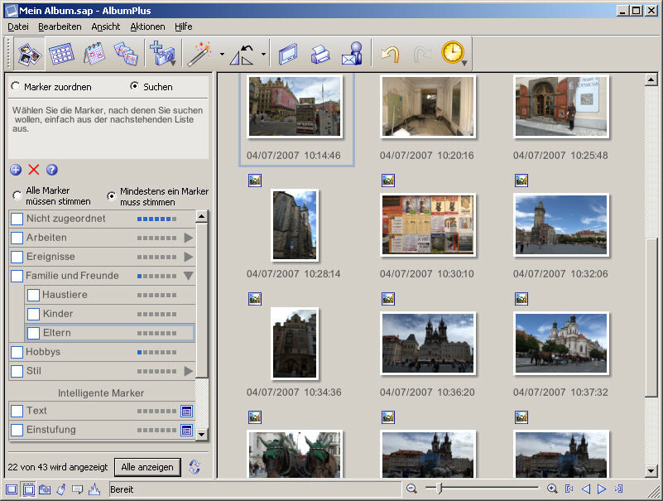Click the clock history toolbar icon

point(453,53)
